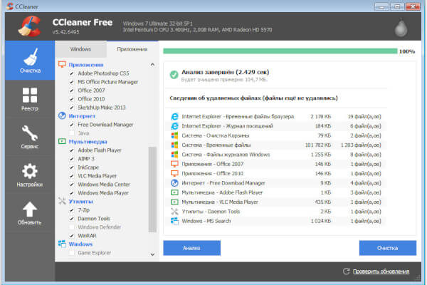This screenshot has height=285, width=427.
Task: Switch to the Приложения tab
Action: click(x=132, y=49)
